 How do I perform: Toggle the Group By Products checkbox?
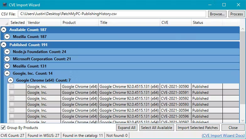[3, 127]
